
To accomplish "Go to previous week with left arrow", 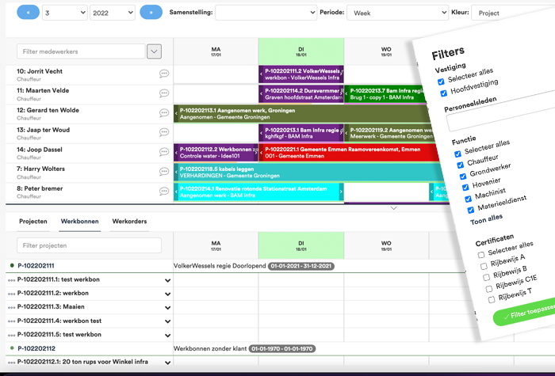I will tap(28, 13).
